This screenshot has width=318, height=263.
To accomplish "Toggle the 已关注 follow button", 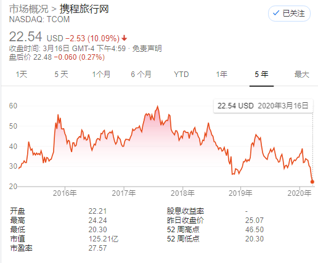I will pos(289,14).
